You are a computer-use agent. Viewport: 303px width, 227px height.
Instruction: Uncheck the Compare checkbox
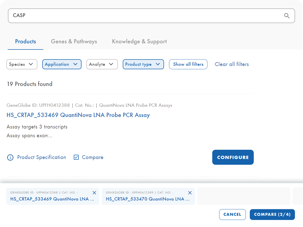(x=76, y=157)
